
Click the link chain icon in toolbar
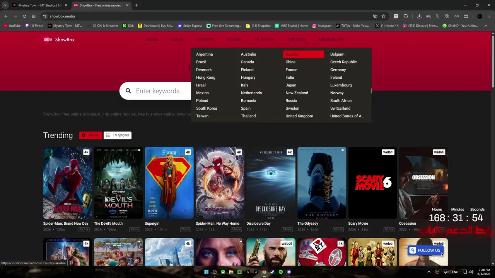pyautogui.click(x=456, y=16)
